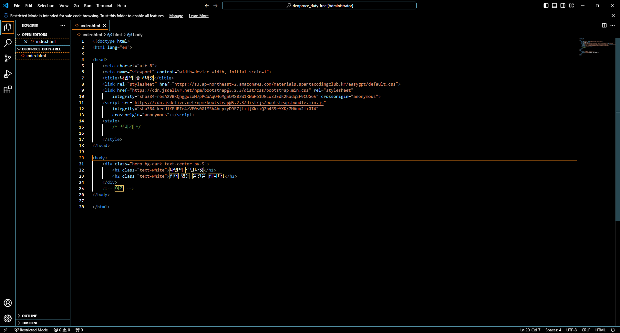Open the Go menu
620x333 pixels.
[76, 5]
